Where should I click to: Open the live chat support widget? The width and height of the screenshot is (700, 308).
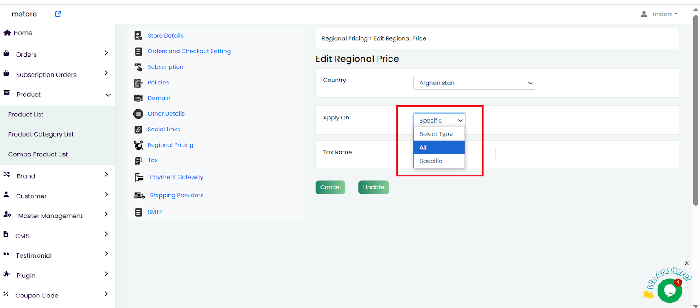[x=669, y=290]
